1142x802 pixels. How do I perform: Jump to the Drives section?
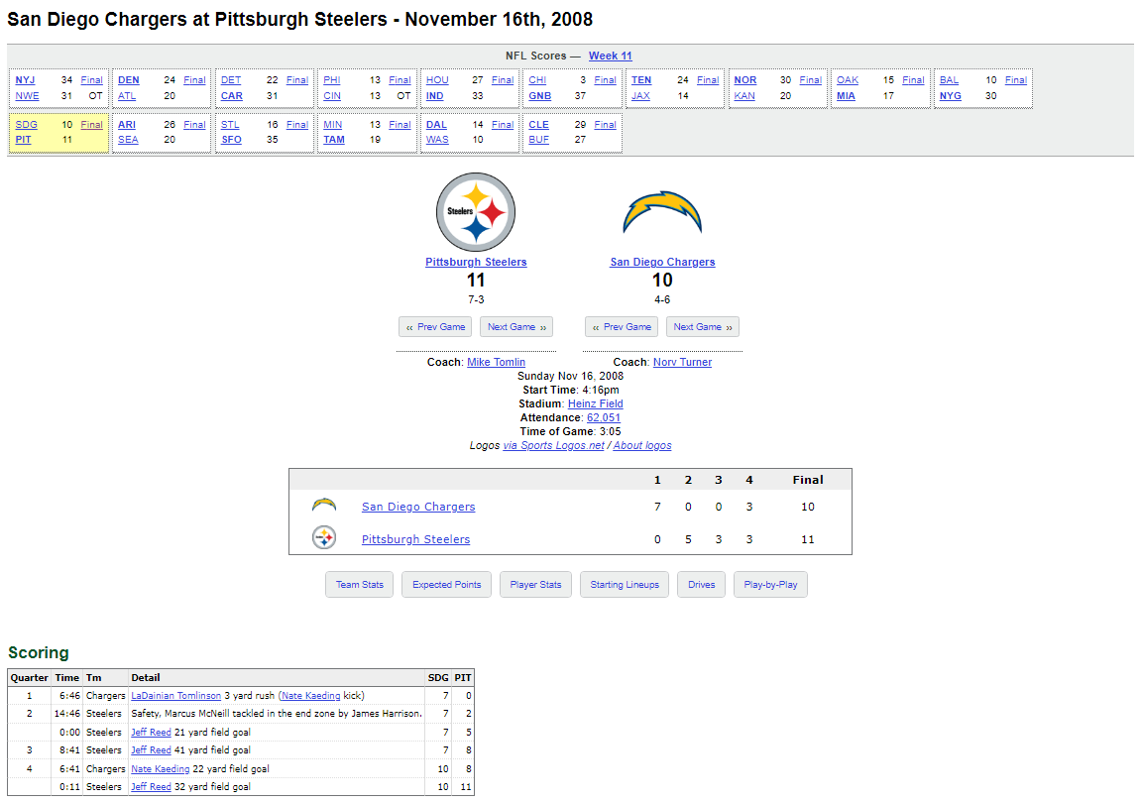click(x=702, y=584)
